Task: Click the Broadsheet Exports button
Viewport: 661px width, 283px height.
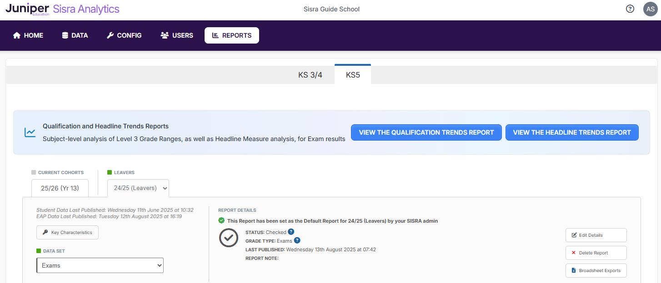Action: pos(596,270)
